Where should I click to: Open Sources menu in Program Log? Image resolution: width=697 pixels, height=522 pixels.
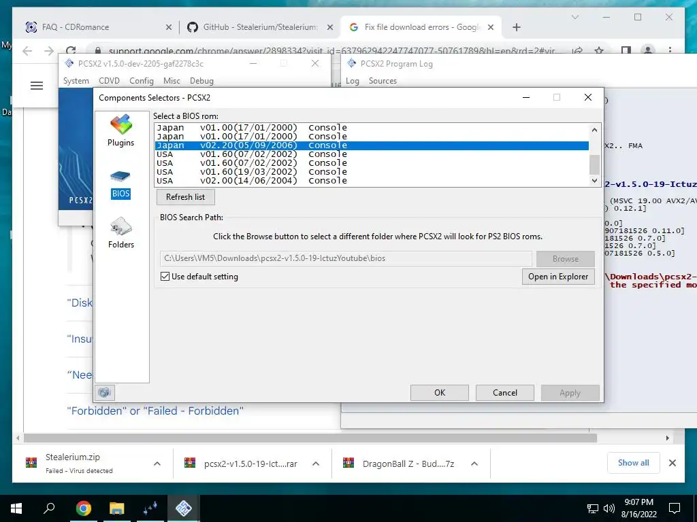383,81
